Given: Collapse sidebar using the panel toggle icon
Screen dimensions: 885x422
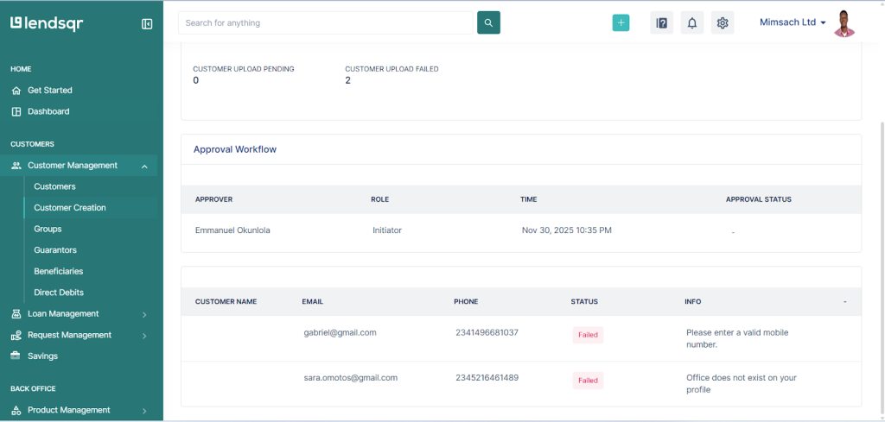Looking at the screenshot, I should click(x=147, y=24).
